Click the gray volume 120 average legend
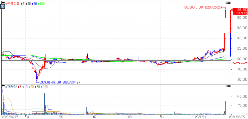The width and height of the screenshot is (248, 119). 45,87
